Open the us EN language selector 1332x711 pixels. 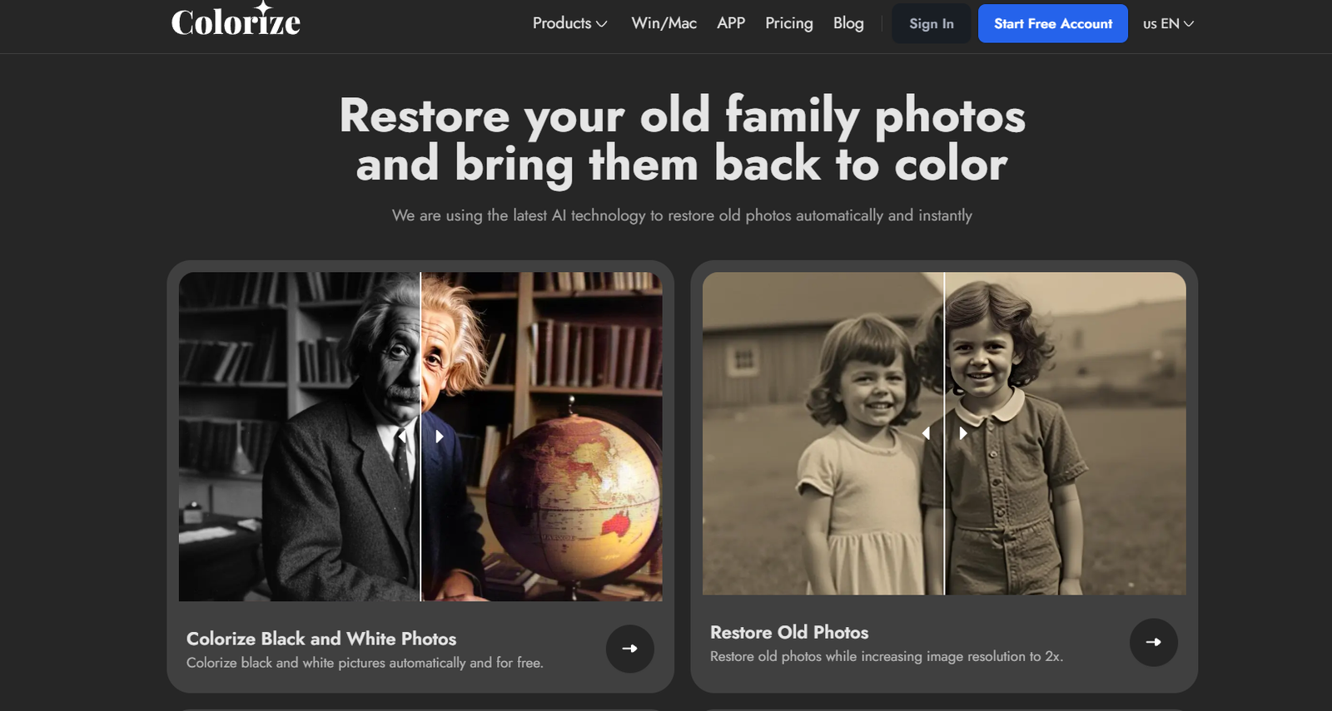pyautogui.click(x=1168, y=23)
